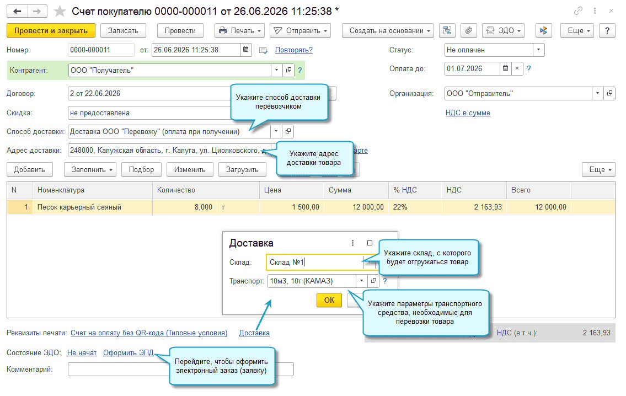Open the Заполнить dropdown button

coord(90,170)
